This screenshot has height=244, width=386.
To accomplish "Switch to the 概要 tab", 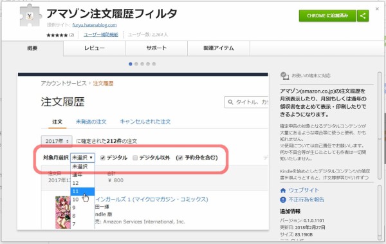I will click(x=32, y=48).
